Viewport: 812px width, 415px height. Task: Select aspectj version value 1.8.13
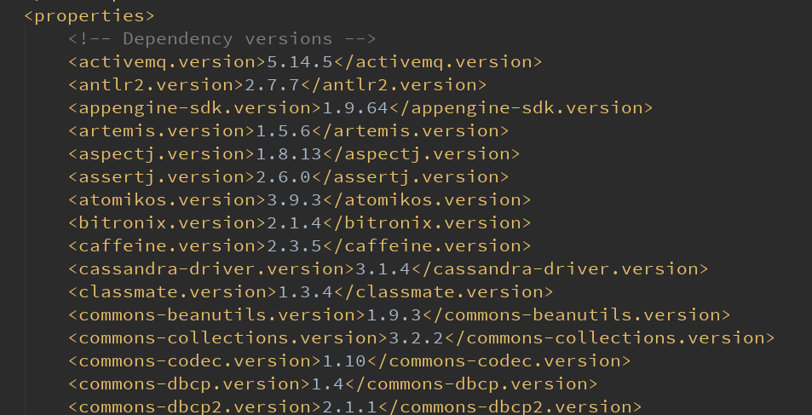coord(289,154)
